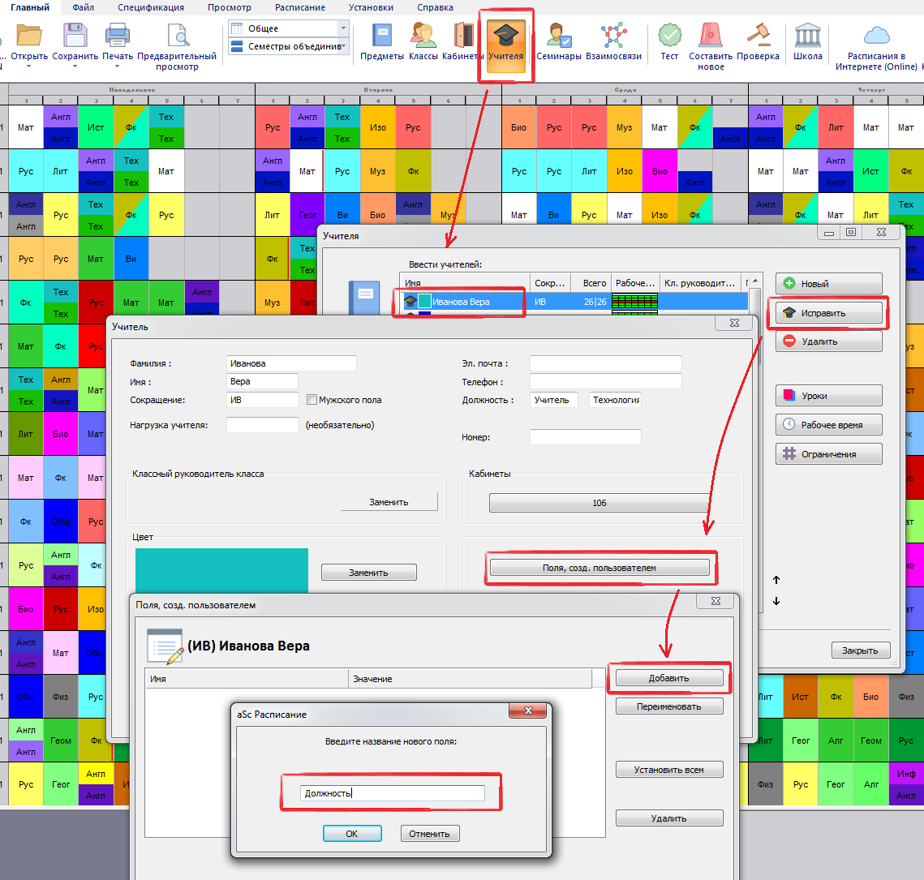Switch to the Расписание ribbon tab
Viewport: 924px width, 880px height.
[299, 7]
